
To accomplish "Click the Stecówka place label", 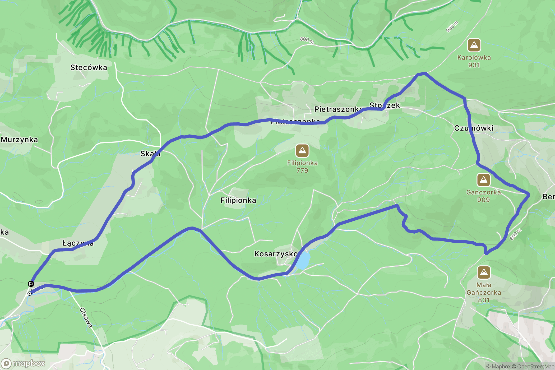I will (x=89, y=68).
